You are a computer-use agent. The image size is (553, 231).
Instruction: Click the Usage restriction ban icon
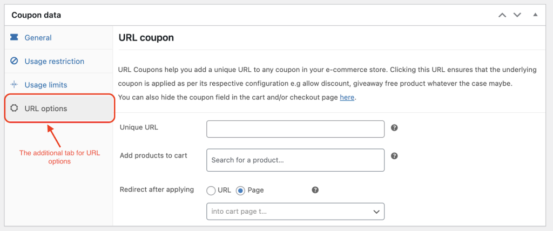point(14,61)
